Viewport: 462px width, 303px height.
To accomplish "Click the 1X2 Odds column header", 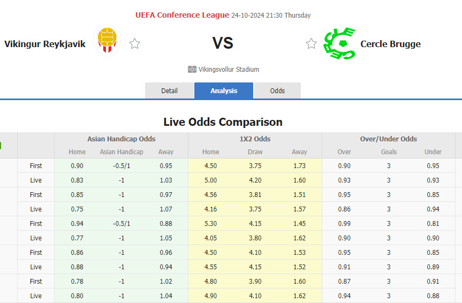I will [255, 139].
